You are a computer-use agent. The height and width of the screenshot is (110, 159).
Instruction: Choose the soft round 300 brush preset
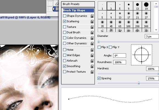pyautogui.click(x=146, y=23)
